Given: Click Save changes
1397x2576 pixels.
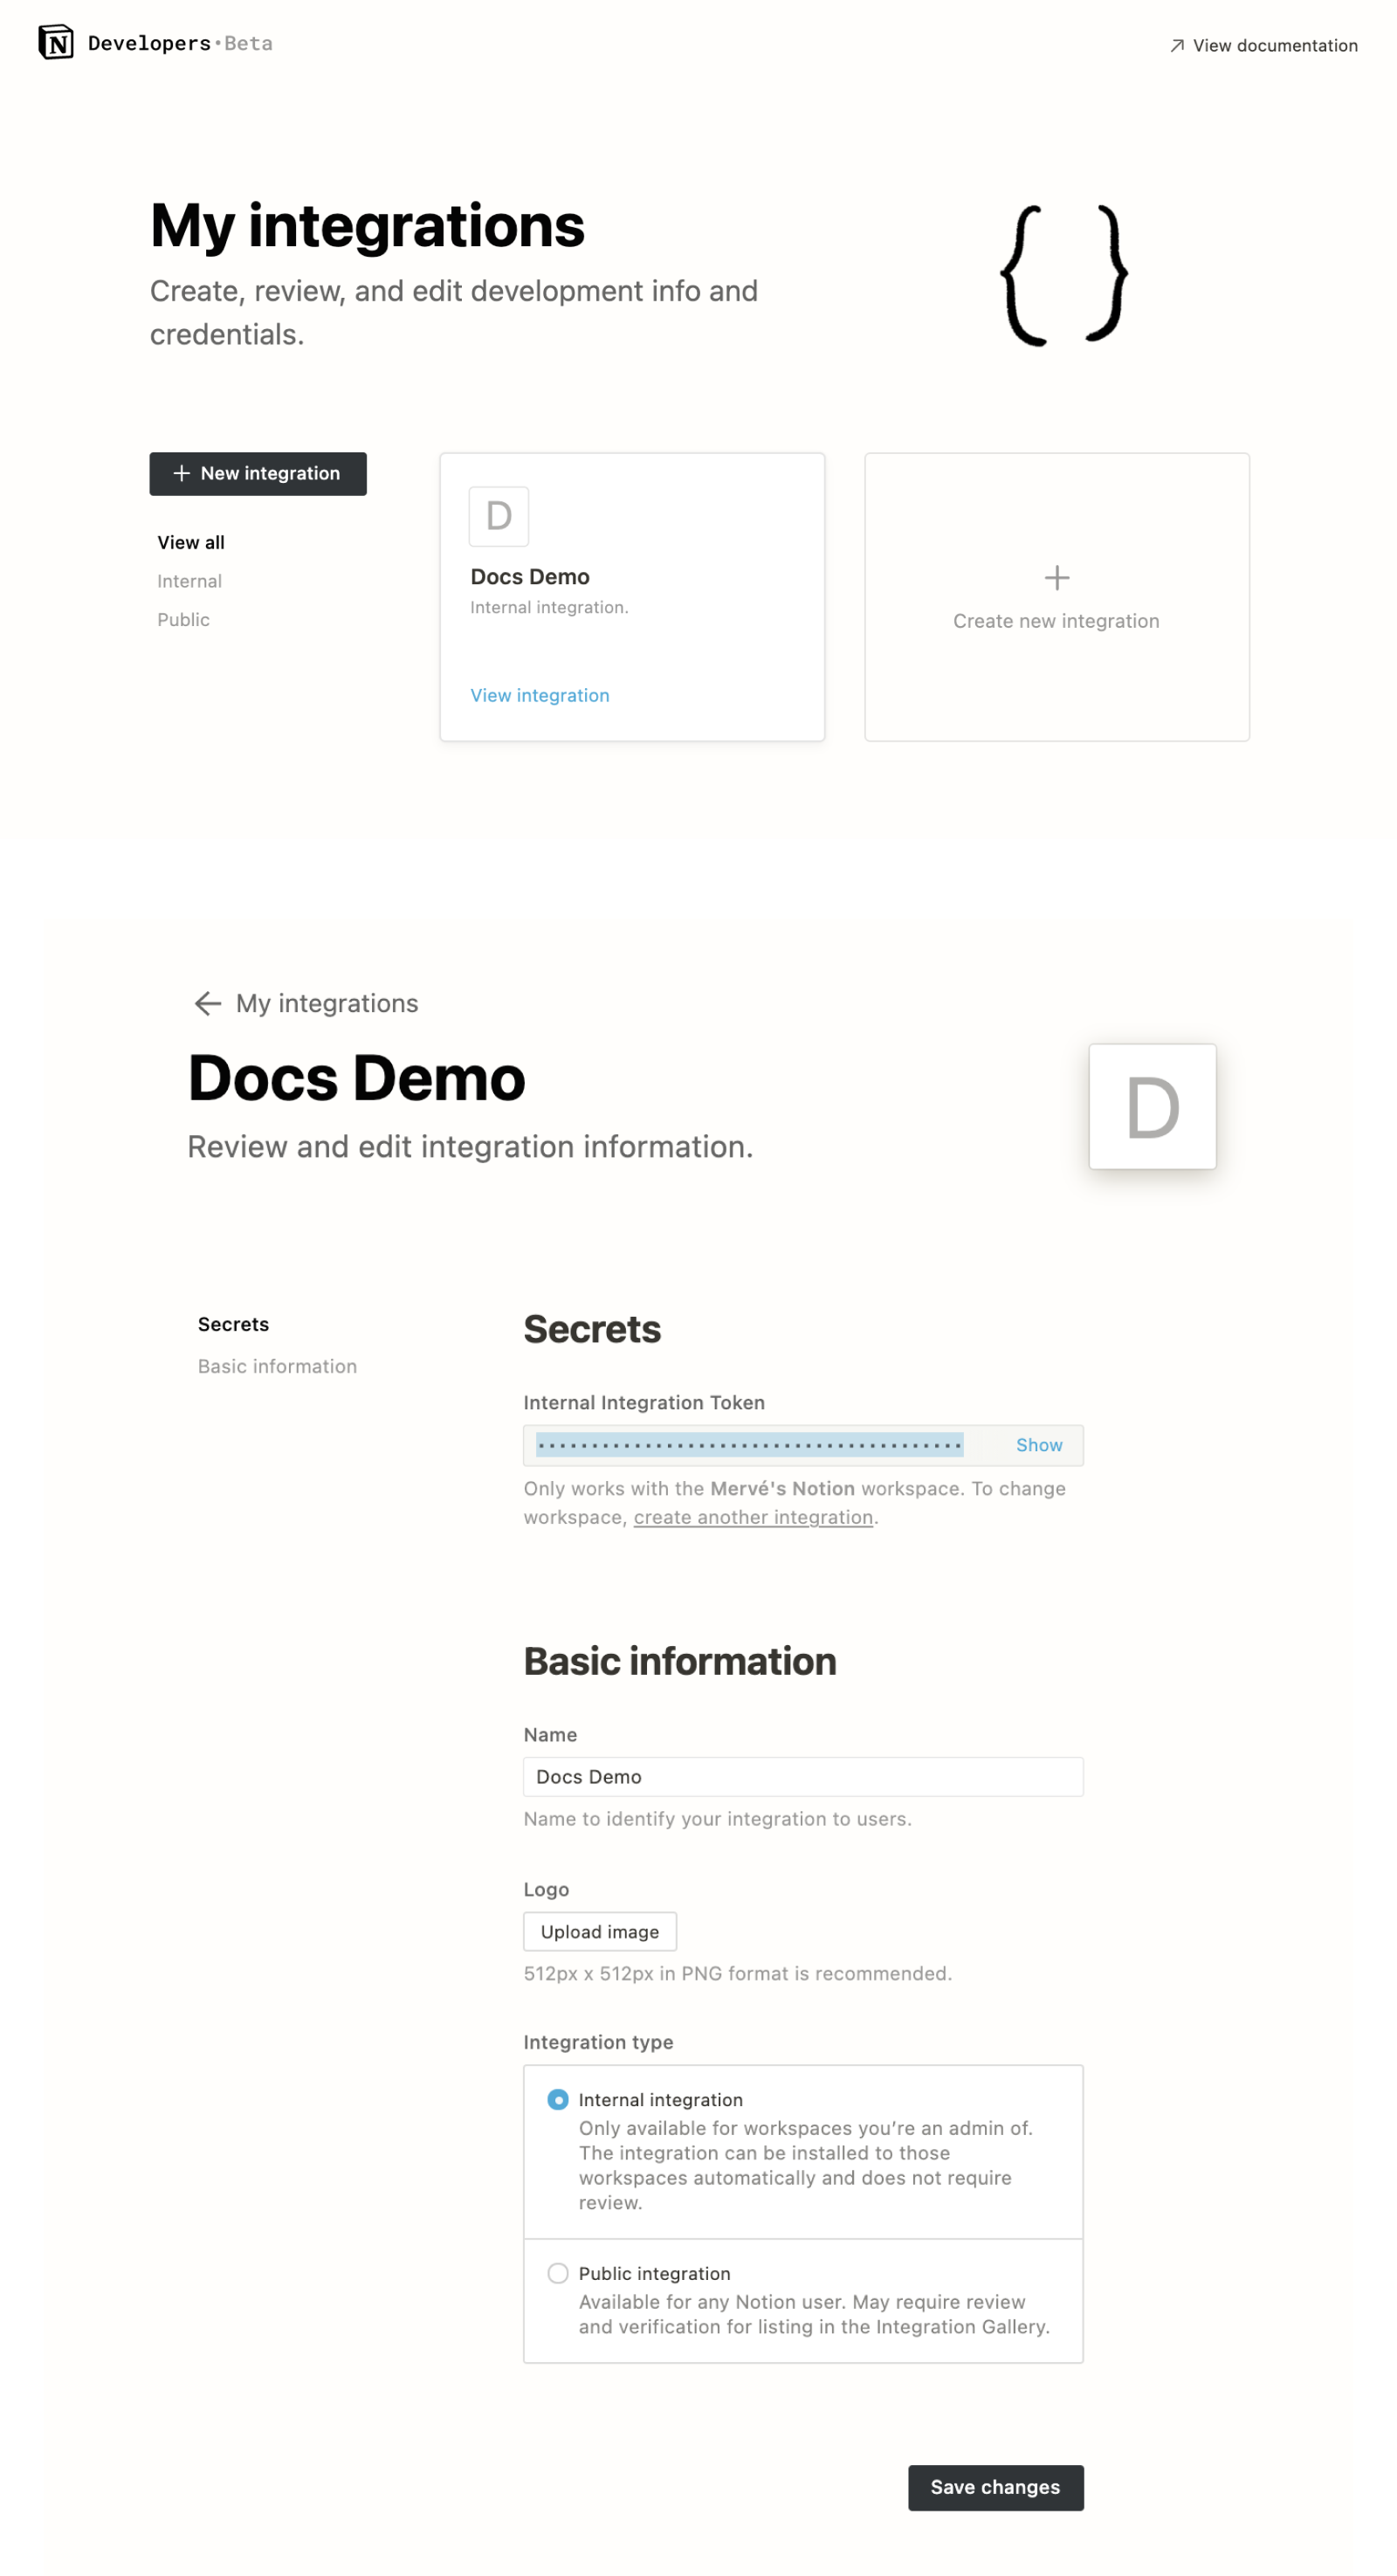Looking at the screenshot, I should [x=995, y=2487].
